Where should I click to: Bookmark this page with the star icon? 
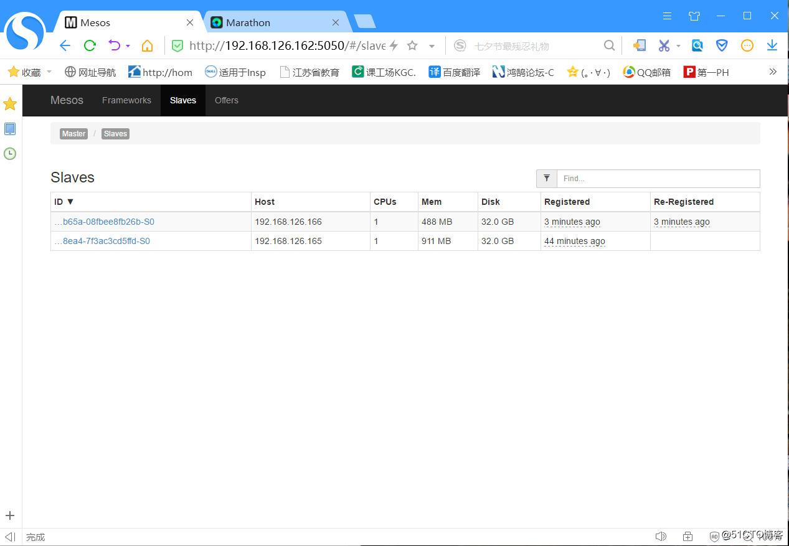tap(412, 45)
